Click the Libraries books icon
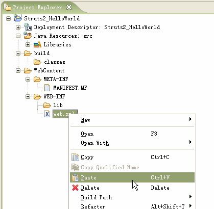214x209 pixels. (37, 44)
